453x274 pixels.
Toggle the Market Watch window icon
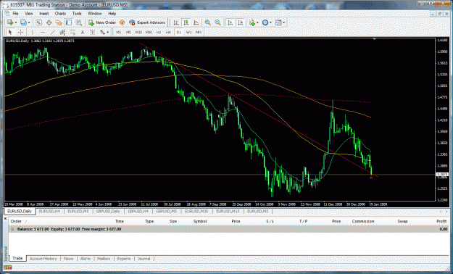[38, 22]
